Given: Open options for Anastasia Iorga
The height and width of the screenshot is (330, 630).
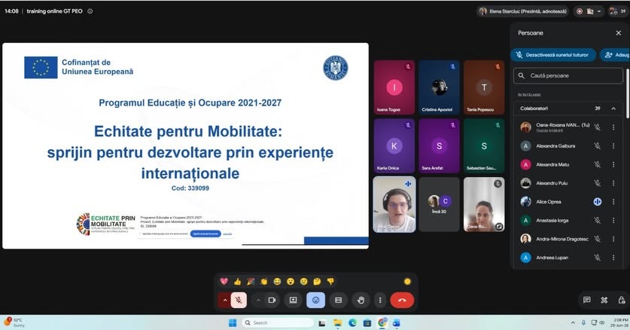Looking at the screenshot, I should [x=613, y=220].
